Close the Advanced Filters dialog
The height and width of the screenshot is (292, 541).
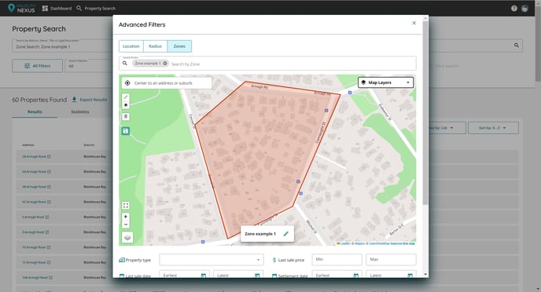click(414, 23)
